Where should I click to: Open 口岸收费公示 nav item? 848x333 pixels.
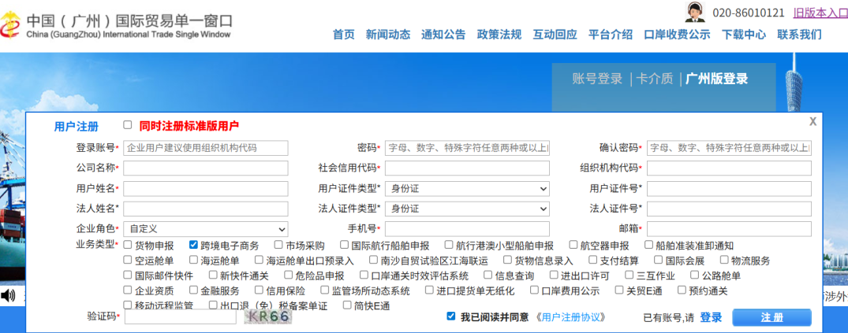[677, 35]
